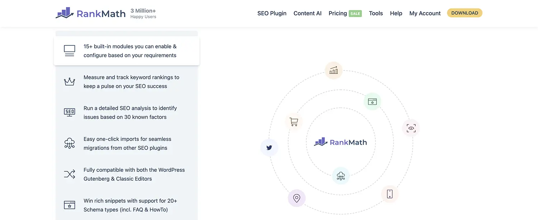
Task: Open the RankMath logo in the header
Action: (91, 13)
